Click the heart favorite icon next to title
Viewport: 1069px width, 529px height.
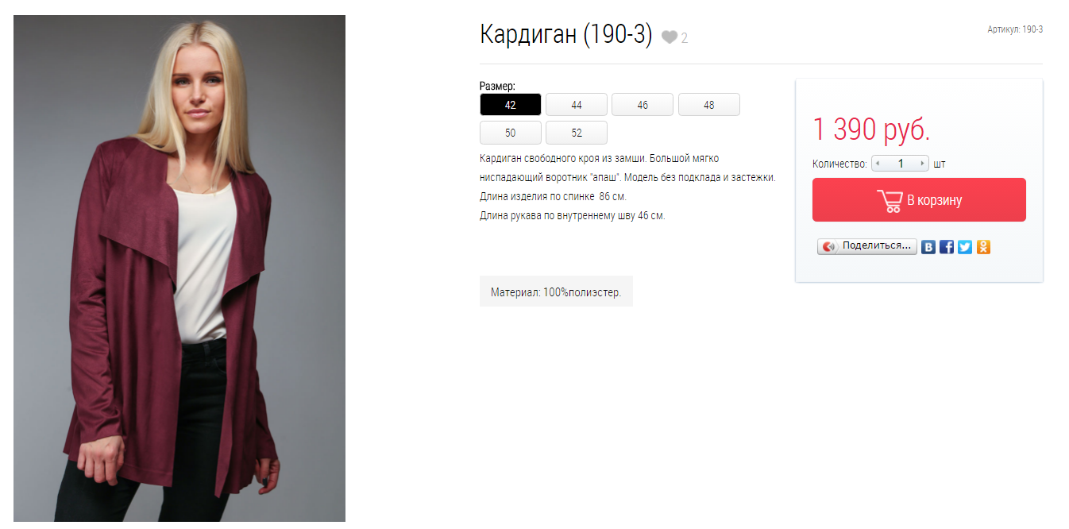(670, 37)
